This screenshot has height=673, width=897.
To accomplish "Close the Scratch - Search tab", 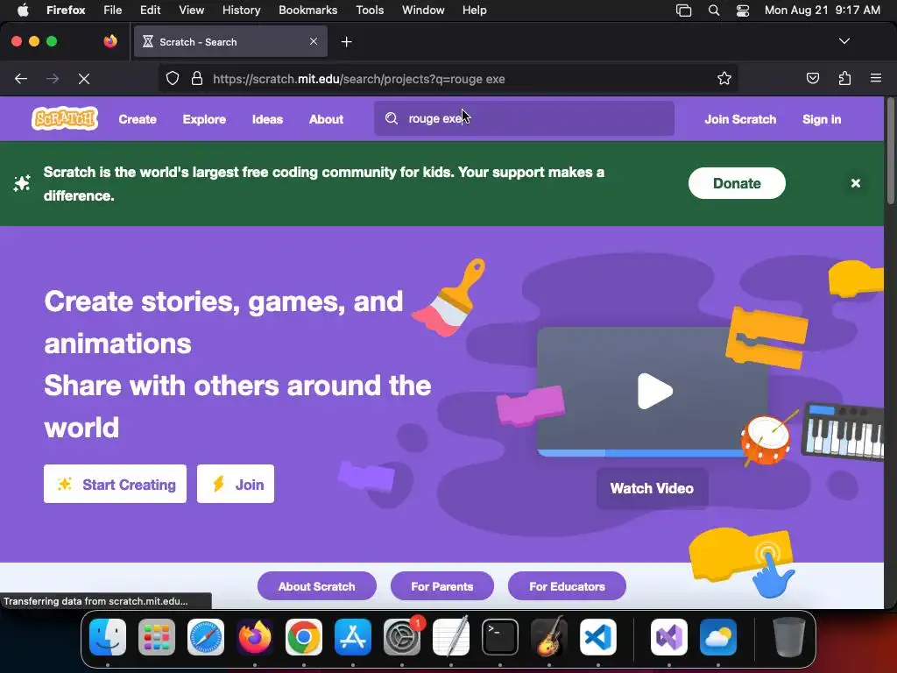I will point(314,41).
